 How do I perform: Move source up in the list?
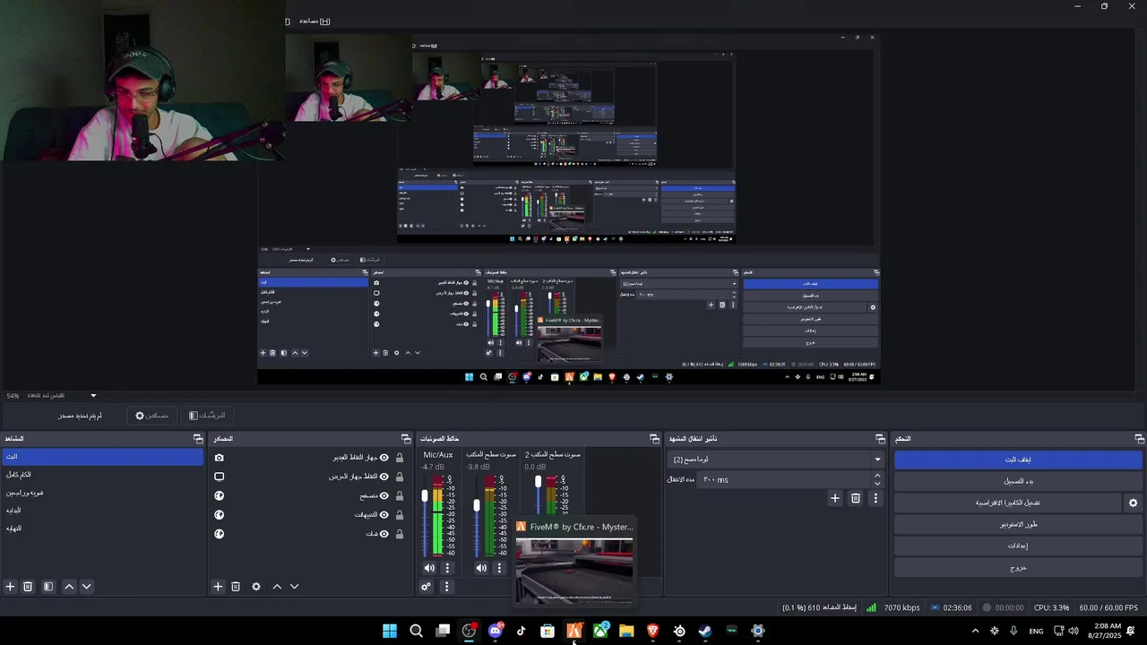coord(277,587)
